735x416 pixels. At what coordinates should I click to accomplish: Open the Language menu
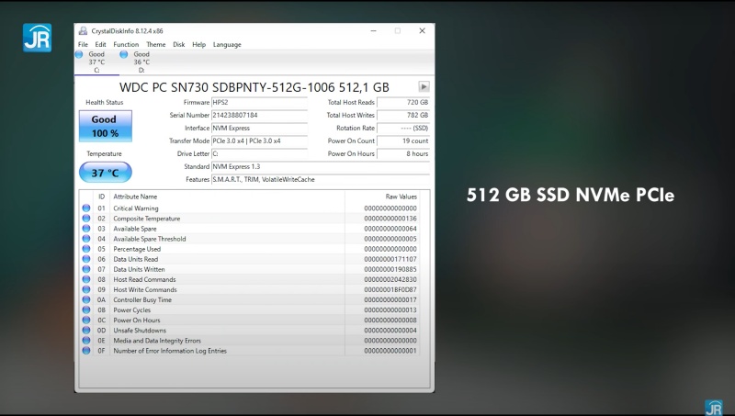227,44
